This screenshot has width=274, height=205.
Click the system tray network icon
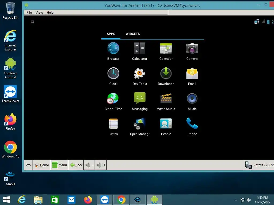pos(242,200)
